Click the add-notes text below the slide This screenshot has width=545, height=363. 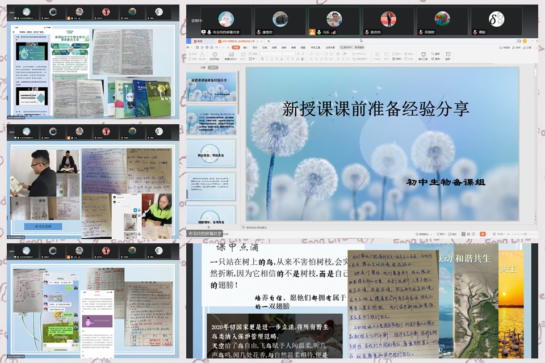tap(257, 227)
